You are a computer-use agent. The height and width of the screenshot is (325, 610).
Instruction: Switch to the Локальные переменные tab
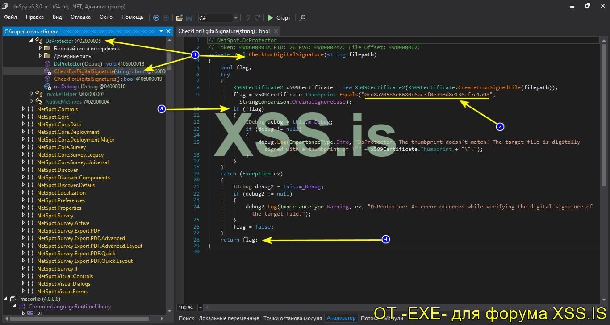229,318
